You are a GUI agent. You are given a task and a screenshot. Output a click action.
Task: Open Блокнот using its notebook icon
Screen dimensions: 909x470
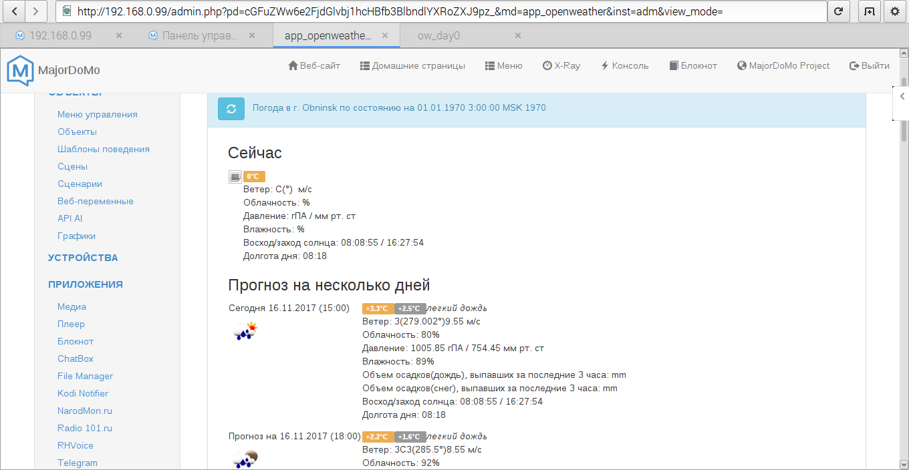click(x=692, y=65)
